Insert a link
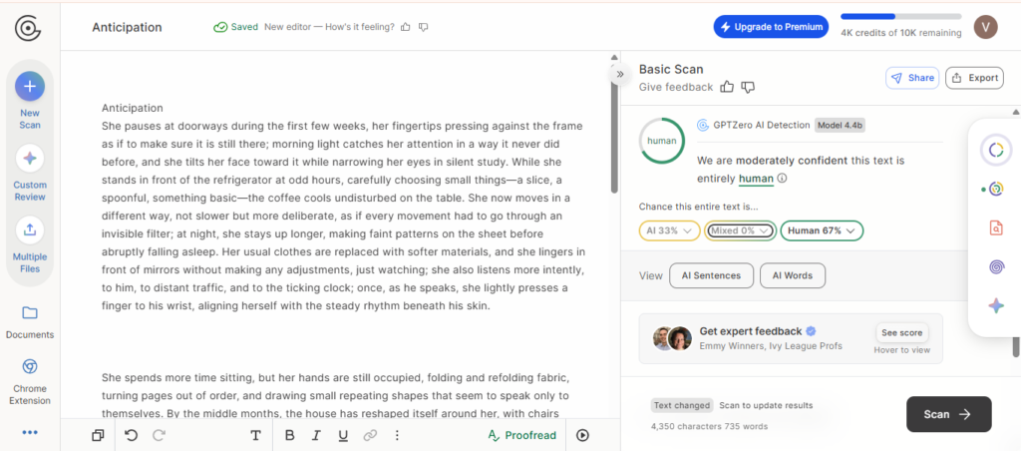The height and width of the screenshot is (451, 1021). (370, 435)
